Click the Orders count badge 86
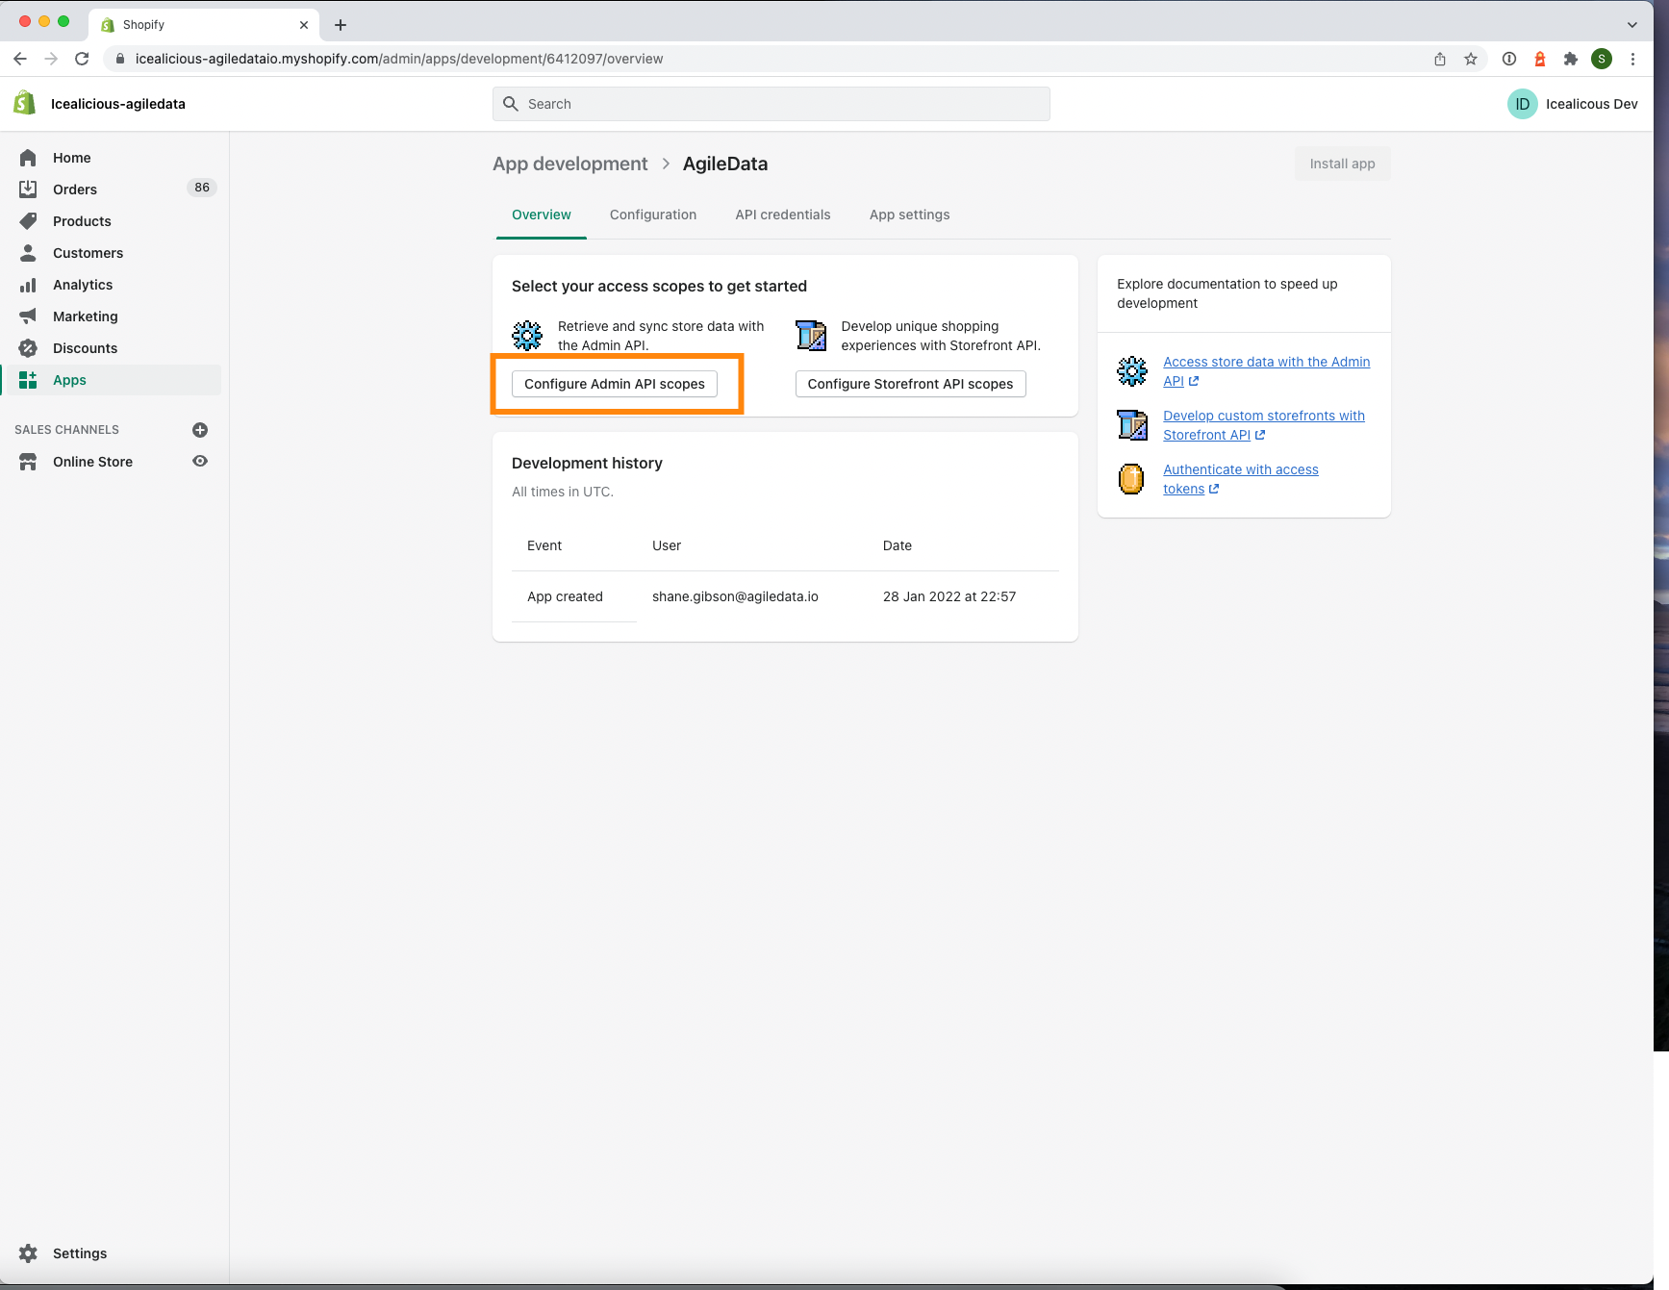Viewport: 1669px width, 1290px height. tap(202, 188)
